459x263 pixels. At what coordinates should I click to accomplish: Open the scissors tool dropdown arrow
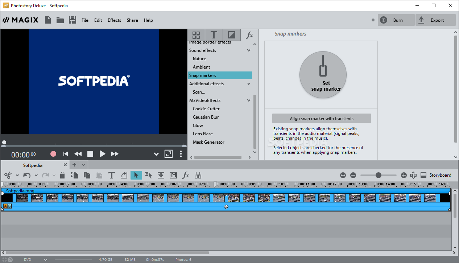click(17, 176)
